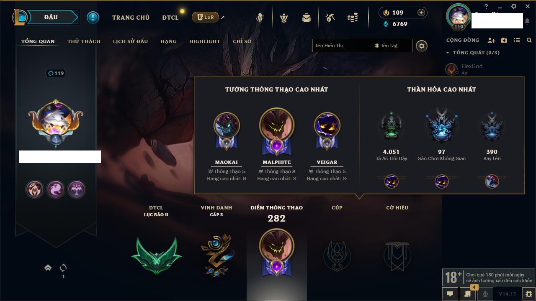536x301 pixels.
Task: Open the crafting hammer icon in the top bar
Action: coord(330,18)
